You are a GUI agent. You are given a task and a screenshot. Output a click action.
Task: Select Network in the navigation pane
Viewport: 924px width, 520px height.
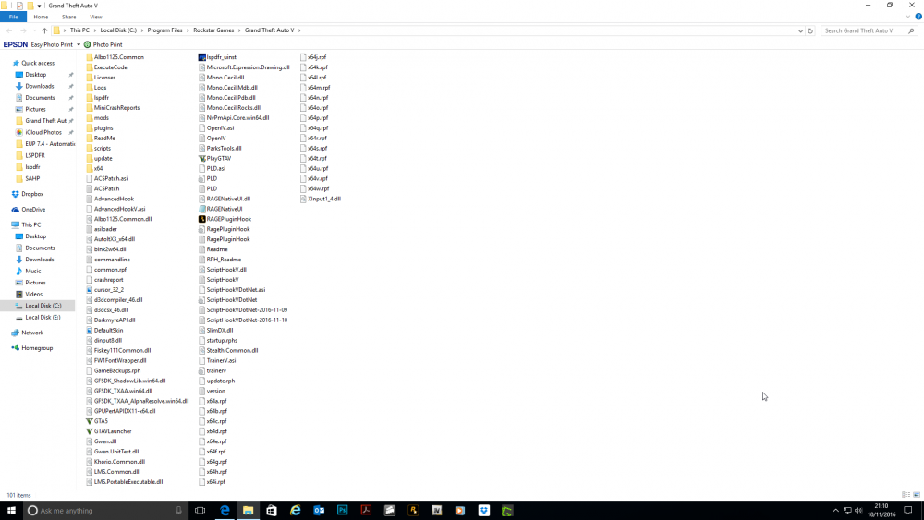[31, 333]
